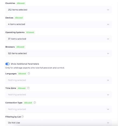Click the Time Zone help icon
Screen dimensions: 118x126
coord(28,88)
